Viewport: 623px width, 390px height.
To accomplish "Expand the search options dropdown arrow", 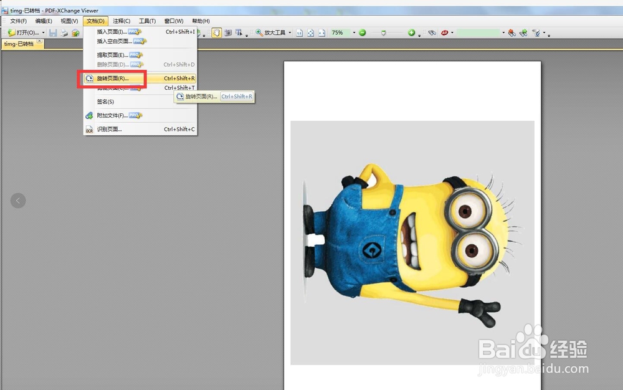I will pos(545,32).
